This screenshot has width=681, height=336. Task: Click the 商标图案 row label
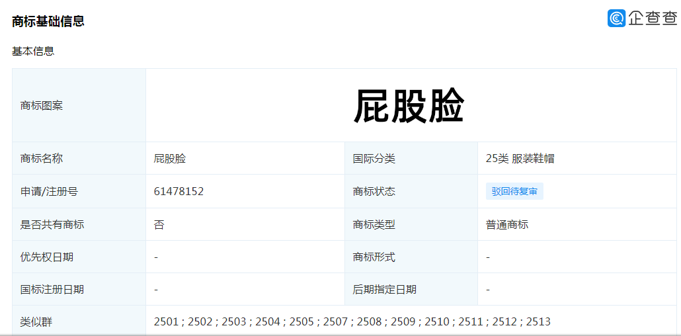(x=42, y=106)
